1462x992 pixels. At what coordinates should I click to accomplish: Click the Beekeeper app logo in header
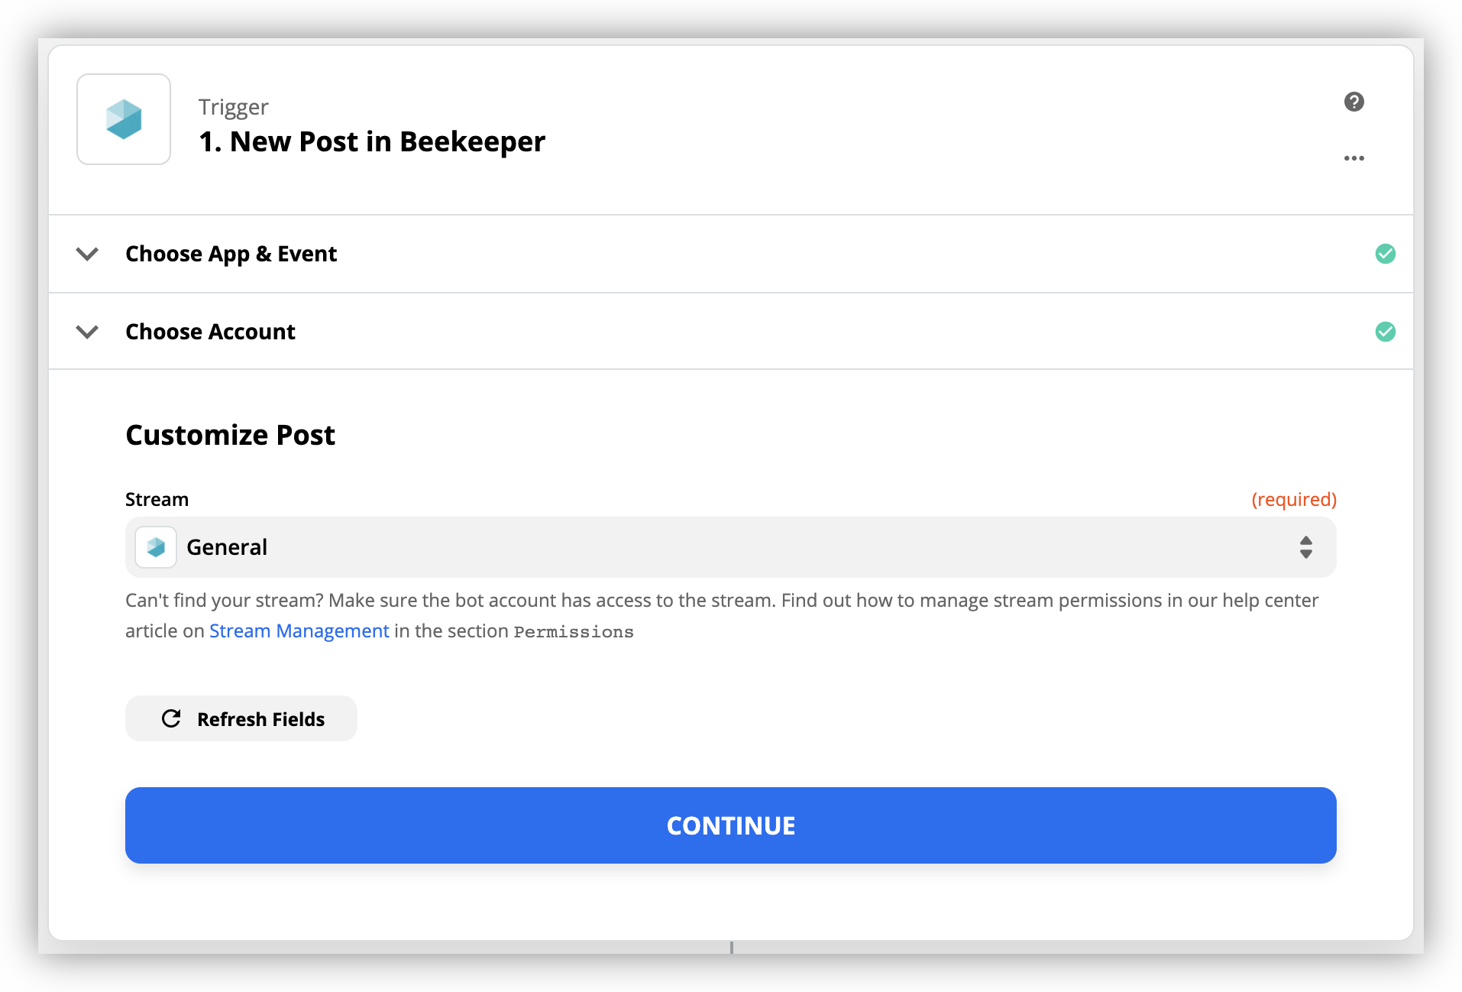tap(124, 119)
